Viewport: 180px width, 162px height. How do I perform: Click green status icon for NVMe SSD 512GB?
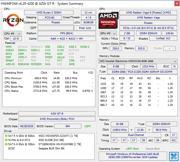point(6,140)
